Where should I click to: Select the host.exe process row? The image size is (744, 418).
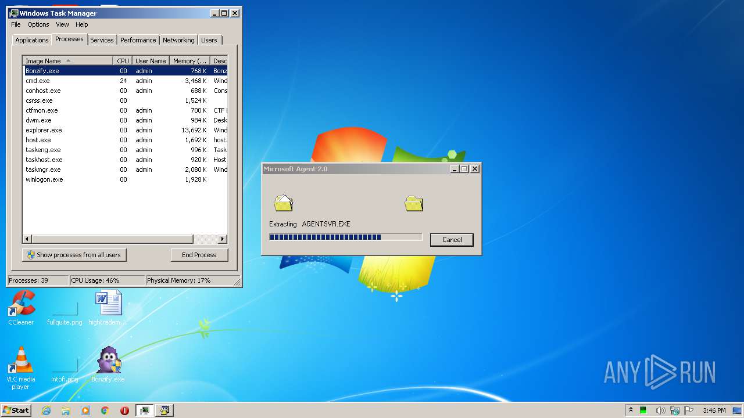(x=125, y=140)
